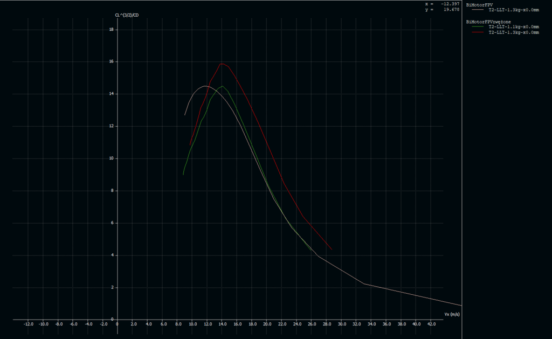Click the peak of the red curve
This screenshot has height=339, width=552.
(x=222, y=64)
